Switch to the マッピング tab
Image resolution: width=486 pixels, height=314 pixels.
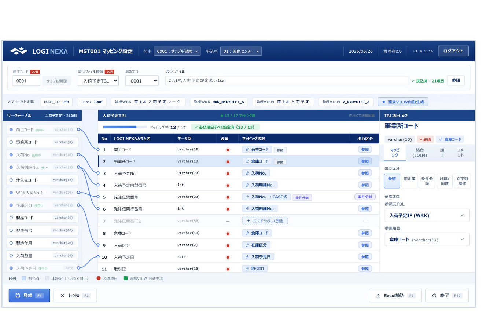(x=395, y=153)
